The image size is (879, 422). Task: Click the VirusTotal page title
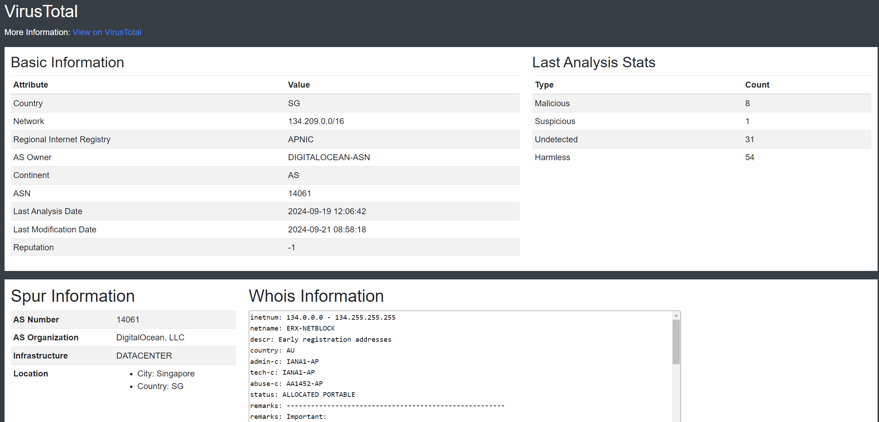pos(41,11)
